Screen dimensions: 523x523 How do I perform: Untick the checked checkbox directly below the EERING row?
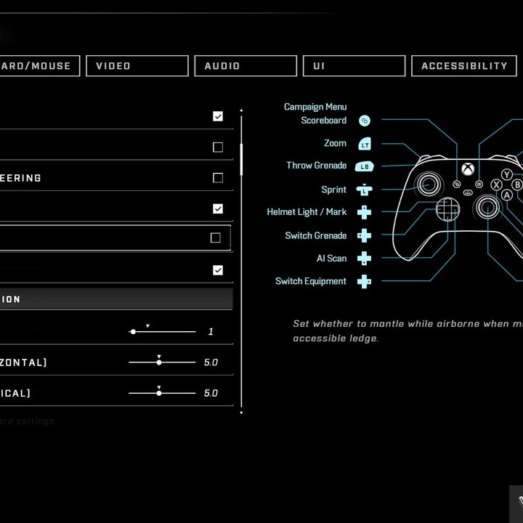218,208
